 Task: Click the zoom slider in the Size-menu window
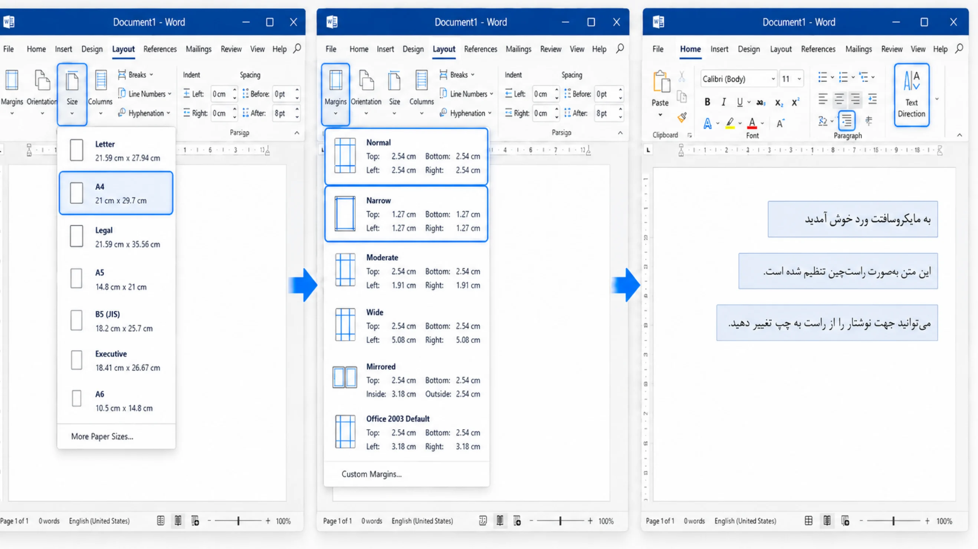(x=239, y=521)
